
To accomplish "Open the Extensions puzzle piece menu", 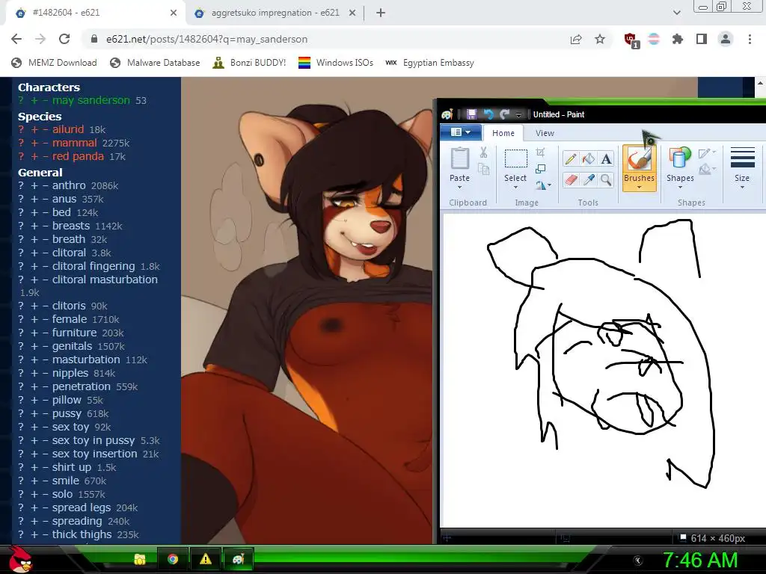I will pos(677,39).
